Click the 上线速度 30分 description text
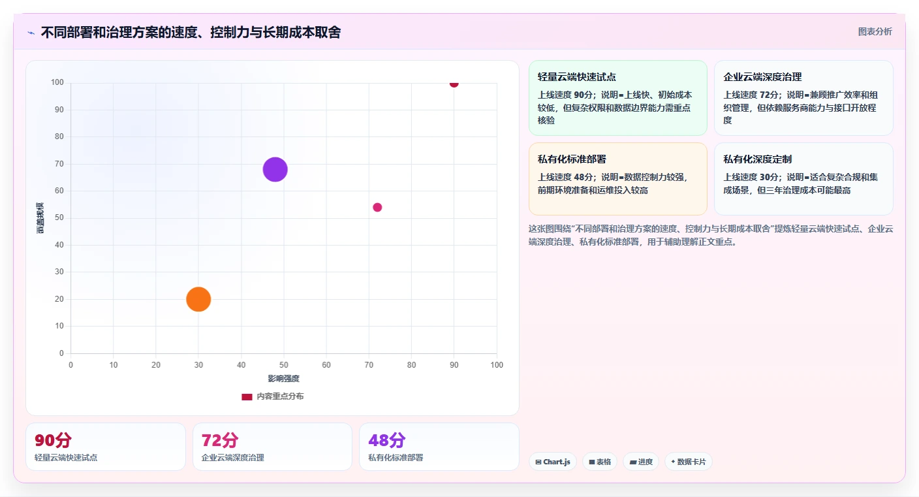The image size is (919, 497). pos(801,184)
